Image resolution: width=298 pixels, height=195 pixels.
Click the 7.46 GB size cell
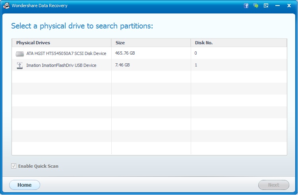122,65
